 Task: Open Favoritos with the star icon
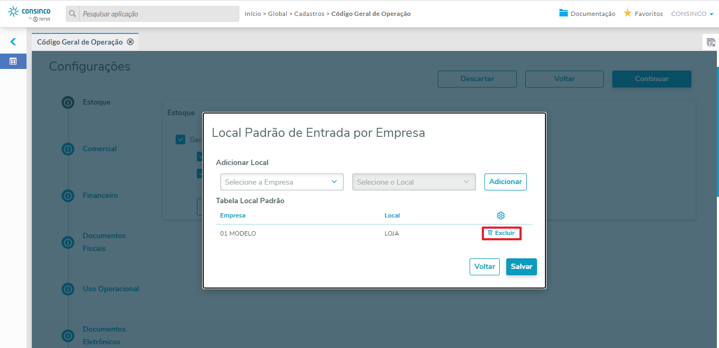pos(643,14)
